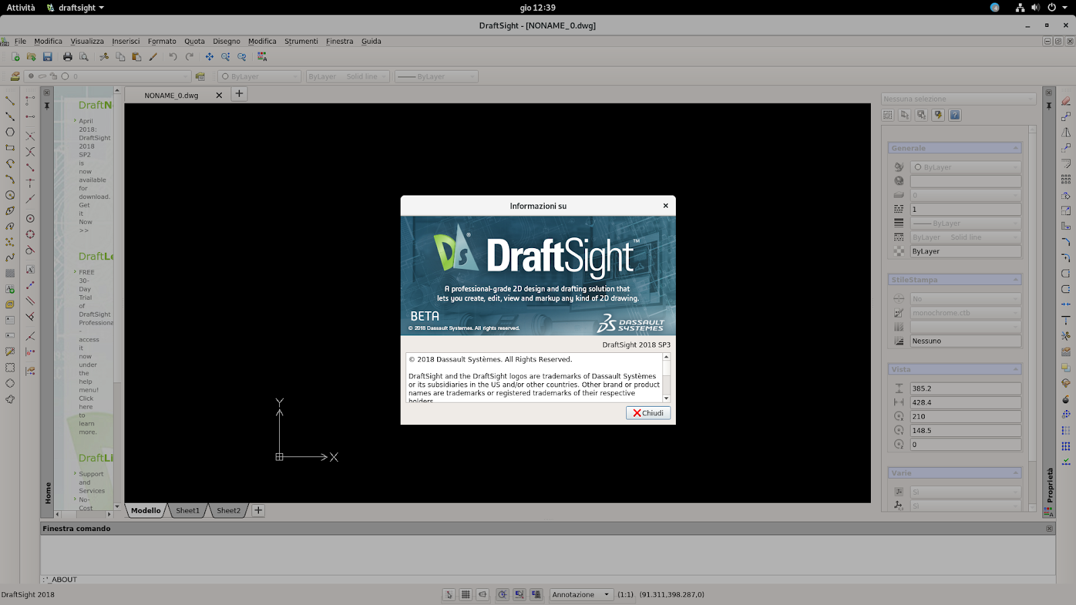Open the File menu
This screenshot has height=605, width=1076.
coord(20,41)
